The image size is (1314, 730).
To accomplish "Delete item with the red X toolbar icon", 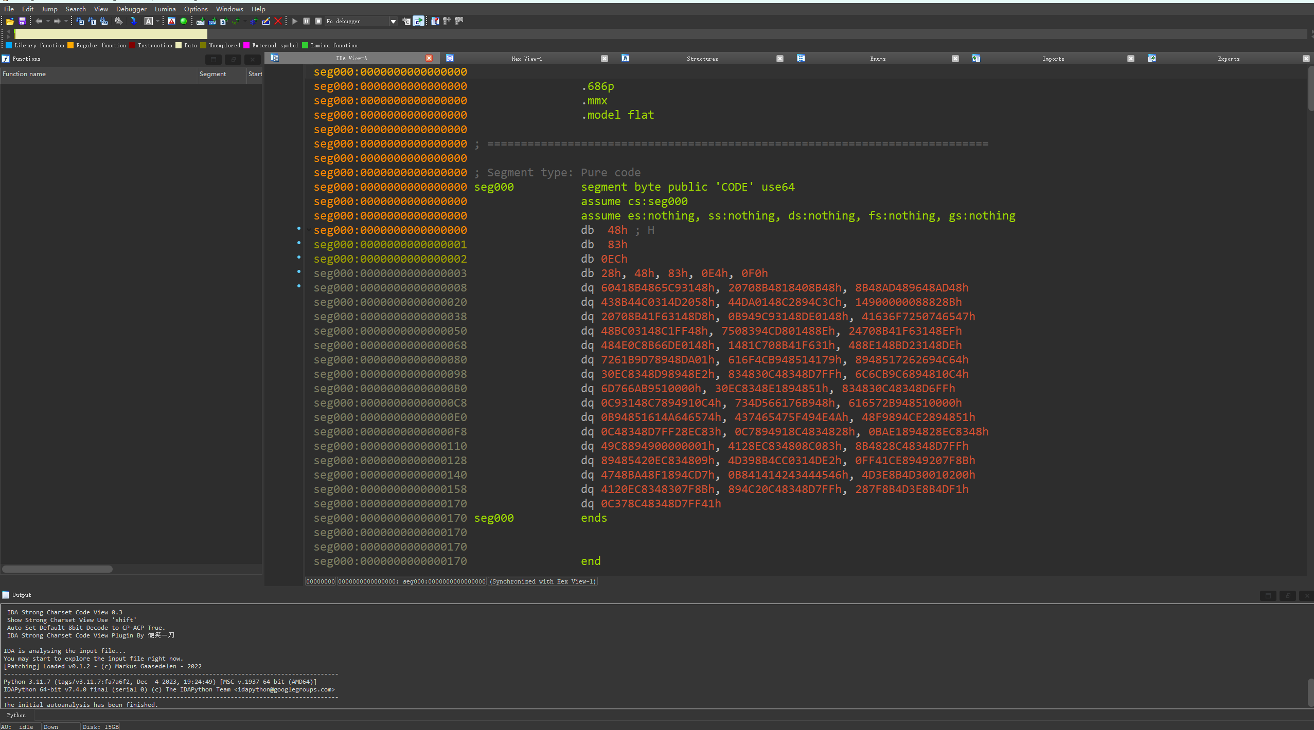I will coord(278,21).
